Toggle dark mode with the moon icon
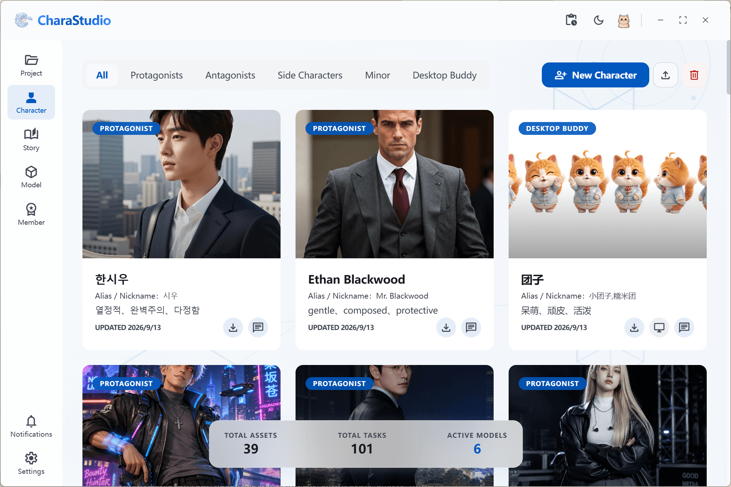 point(599,20)
